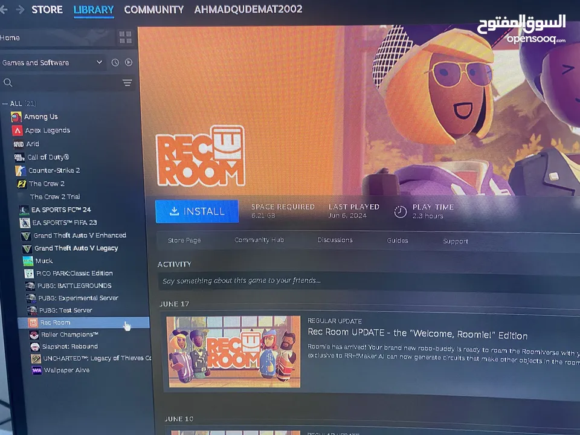Open the Games and Software dropdown
Image resolution: width=580 pixels, height=435 pixels.
click(53, 62)
